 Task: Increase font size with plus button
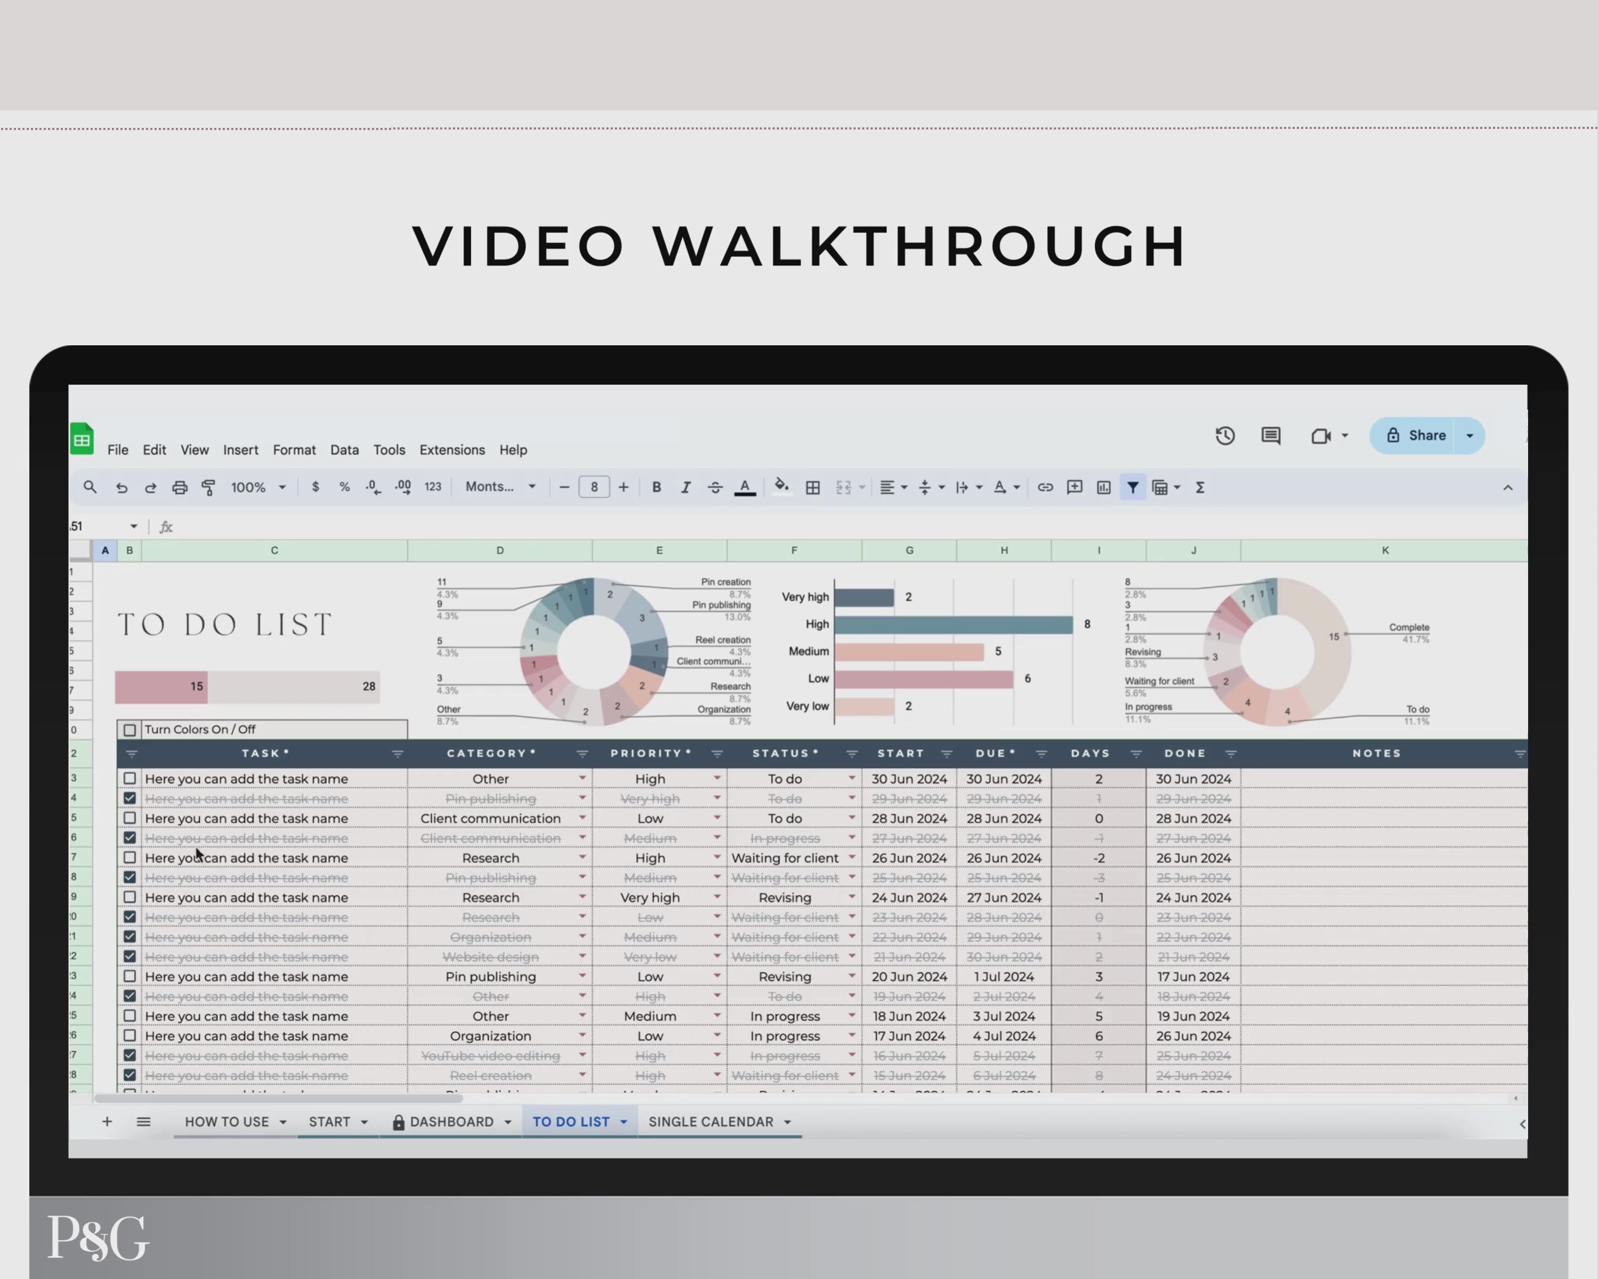(x=624, y=487)
